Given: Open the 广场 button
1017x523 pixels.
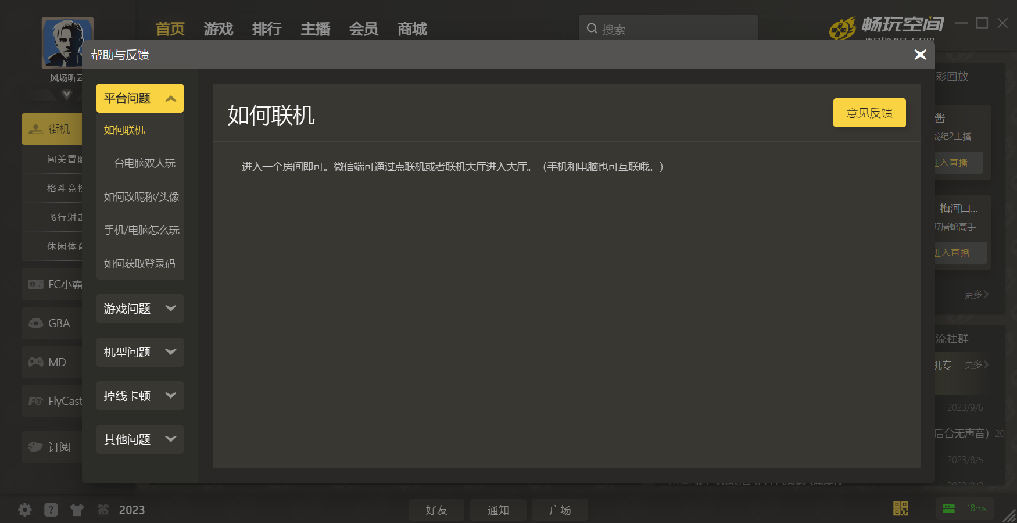Looking at the screenshot, I should pos(560,510).
